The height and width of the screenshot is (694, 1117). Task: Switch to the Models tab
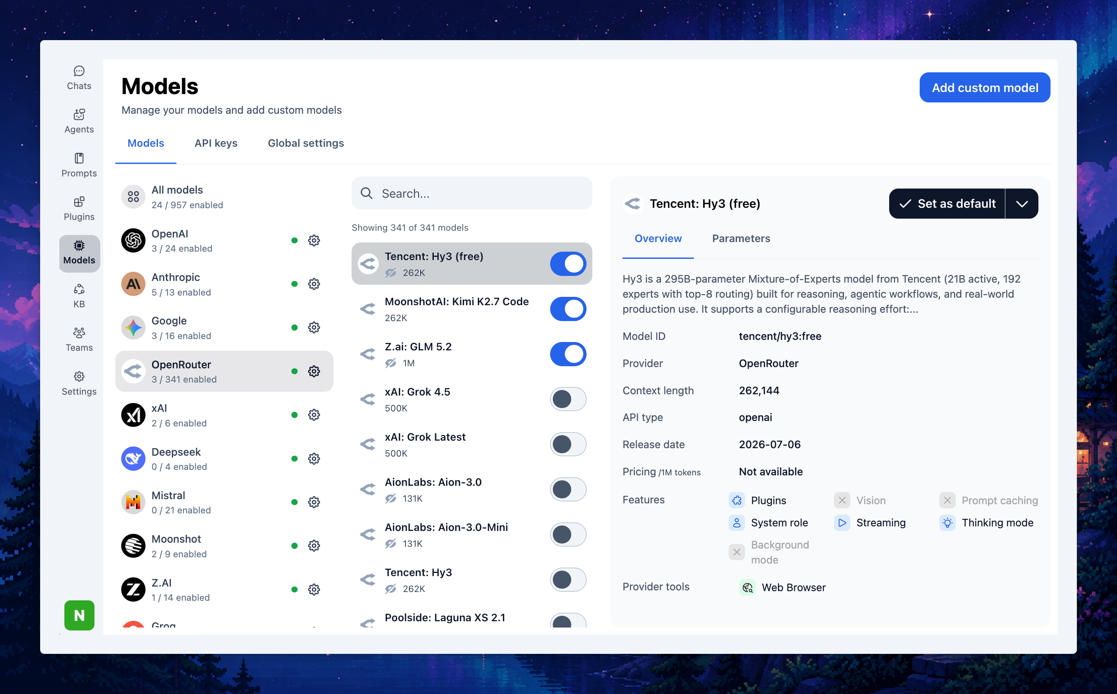145,143
